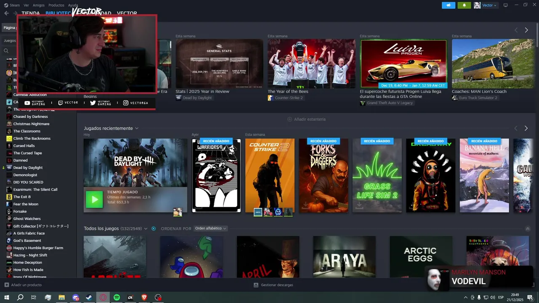
Task: Open Brave browser from the taskbar
Action: tap(144, 298)
